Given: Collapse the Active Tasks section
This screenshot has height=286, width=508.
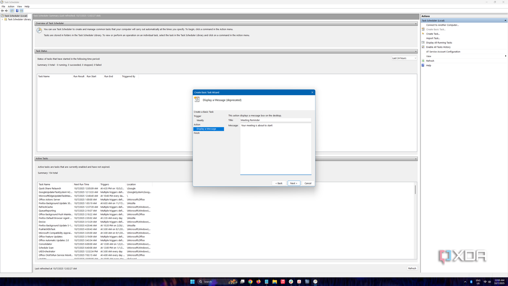Looking at the screenshot, I should tap(416, 159).
